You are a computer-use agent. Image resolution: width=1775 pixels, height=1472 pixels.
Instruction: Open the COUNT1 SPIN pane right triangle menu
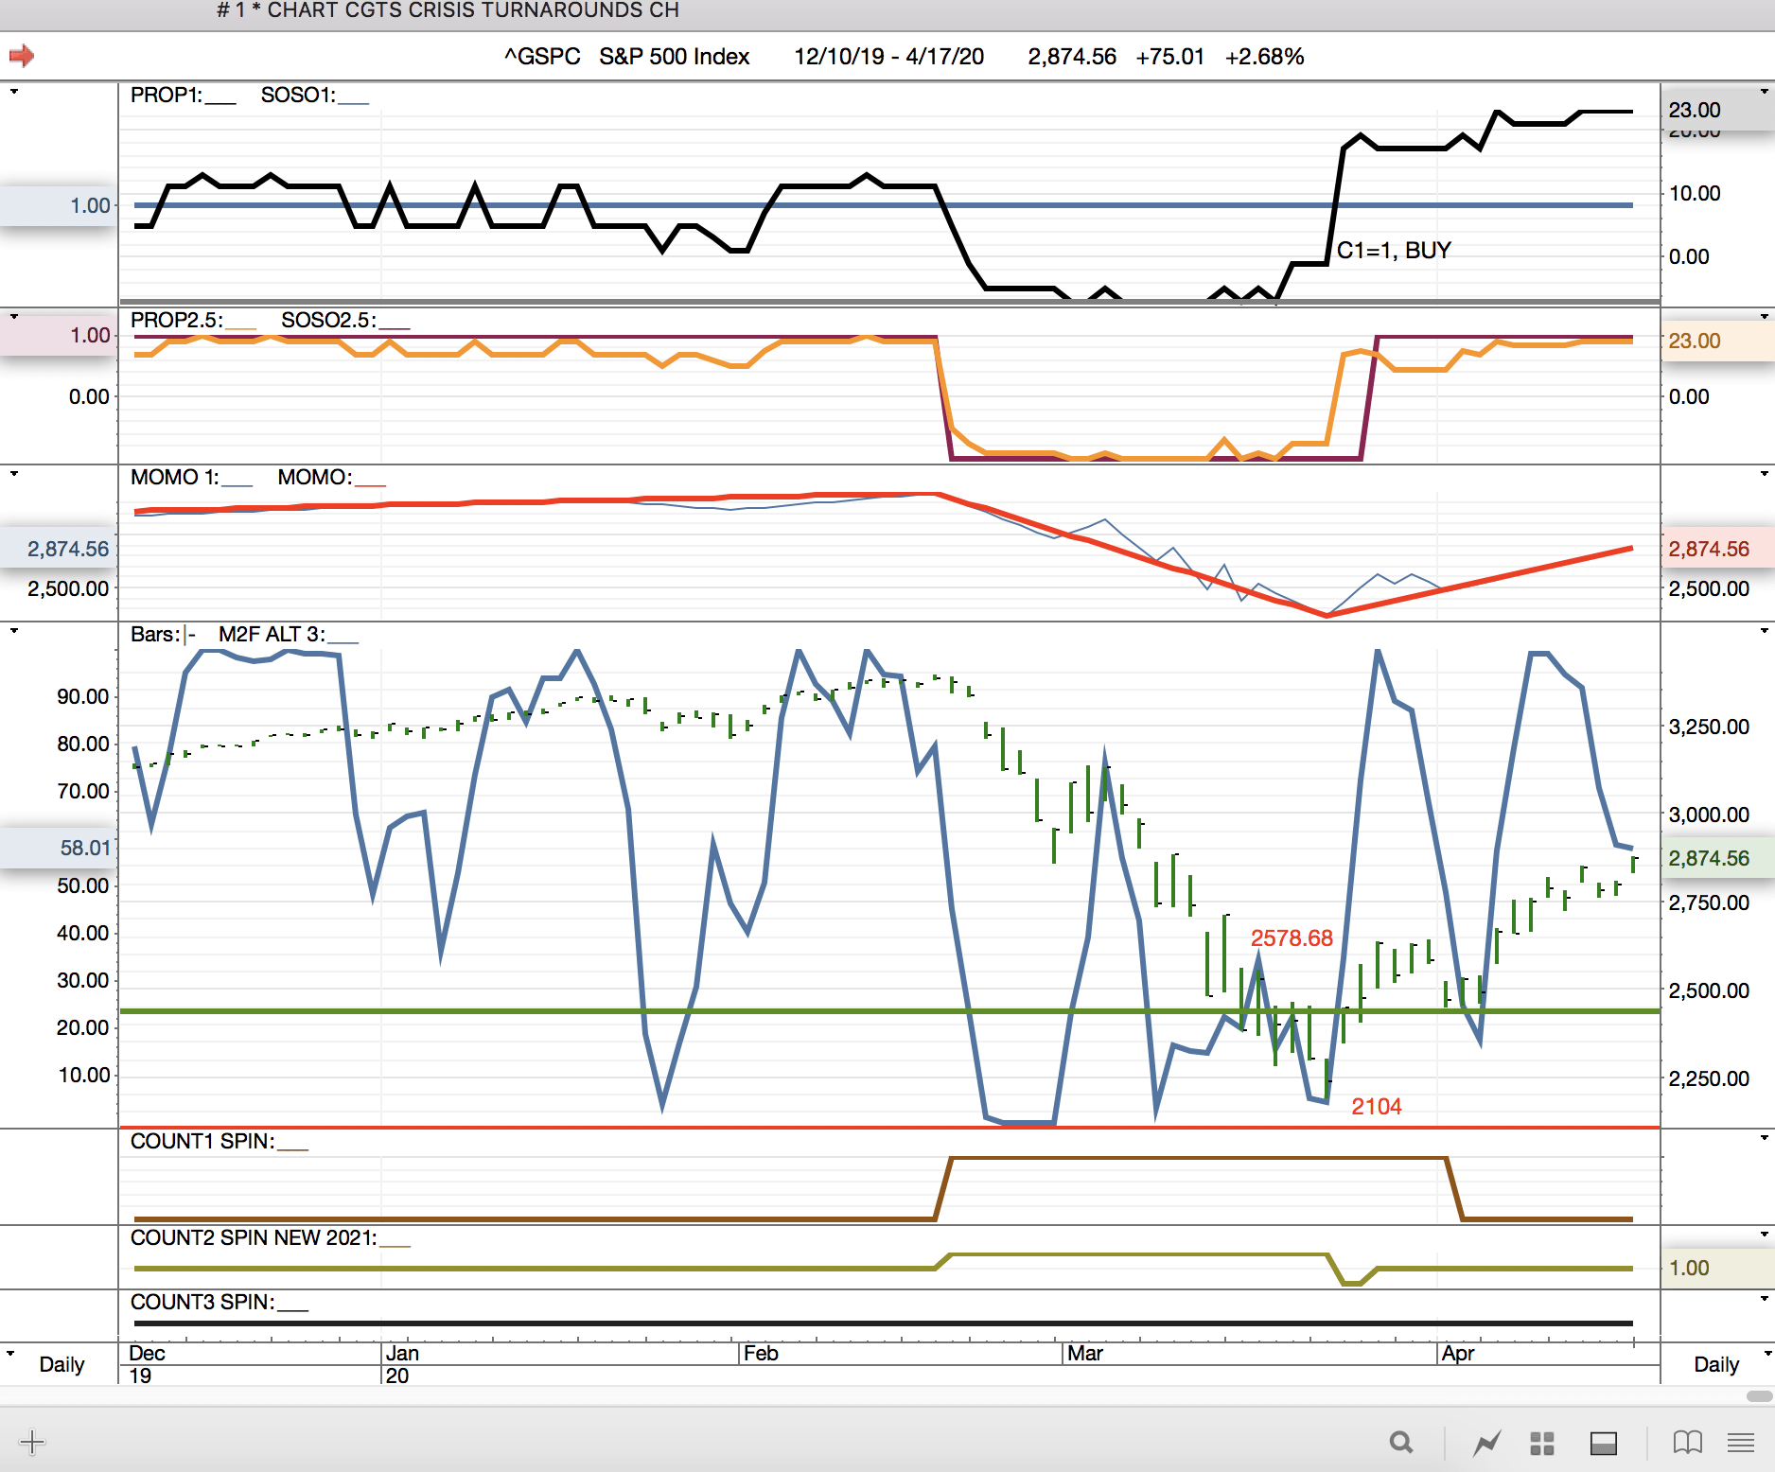pos(1765,1137)
